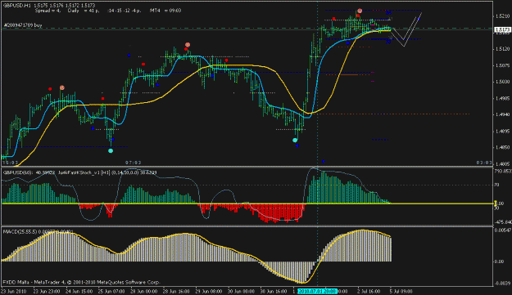
Task: Click the 1.4940 price axis label
Action: (x=502, y=114)
